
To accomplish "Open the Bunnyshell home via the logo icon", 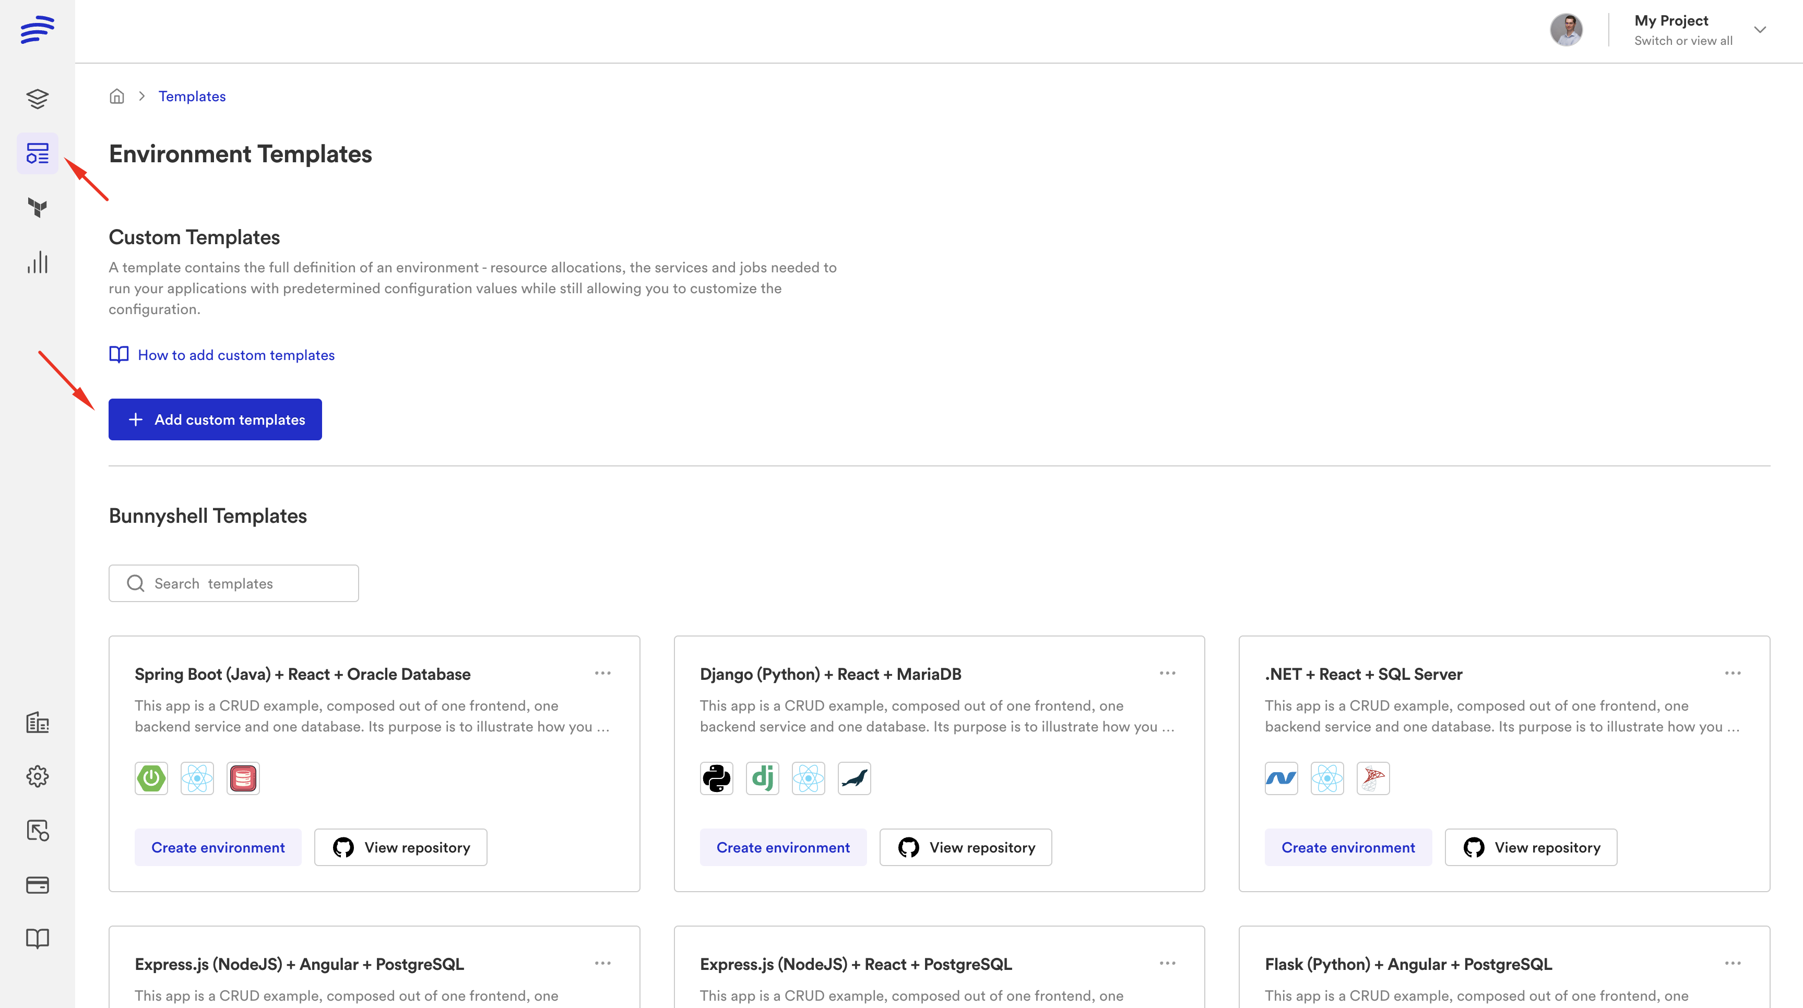I will click(x=37, y=30).
